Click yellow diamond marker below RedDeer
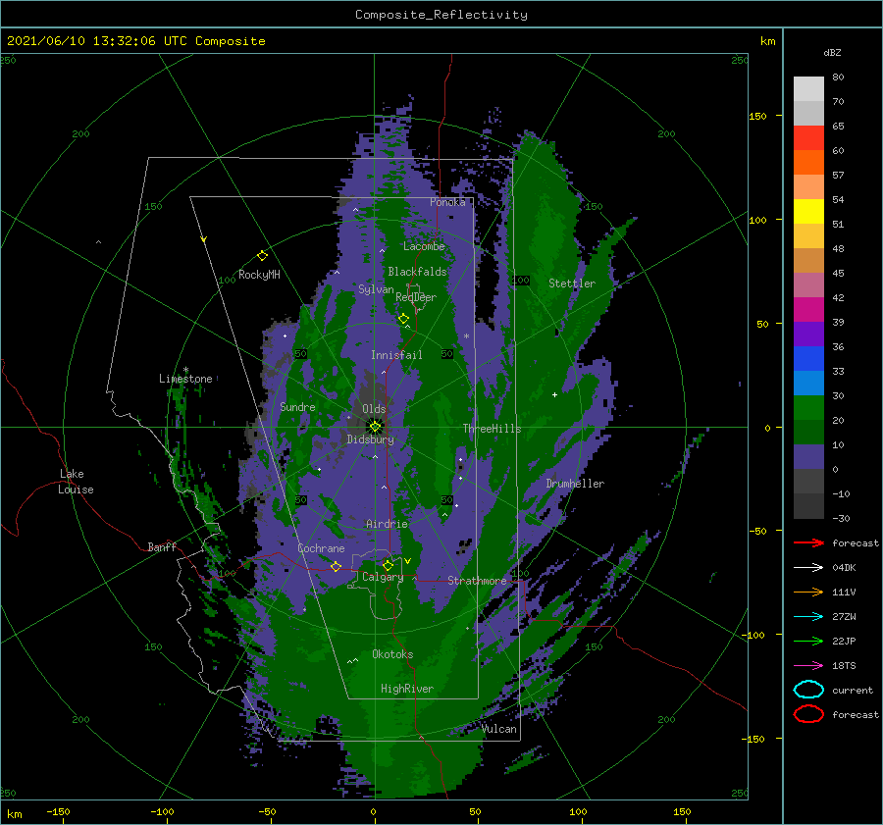 tap(403, 319)
